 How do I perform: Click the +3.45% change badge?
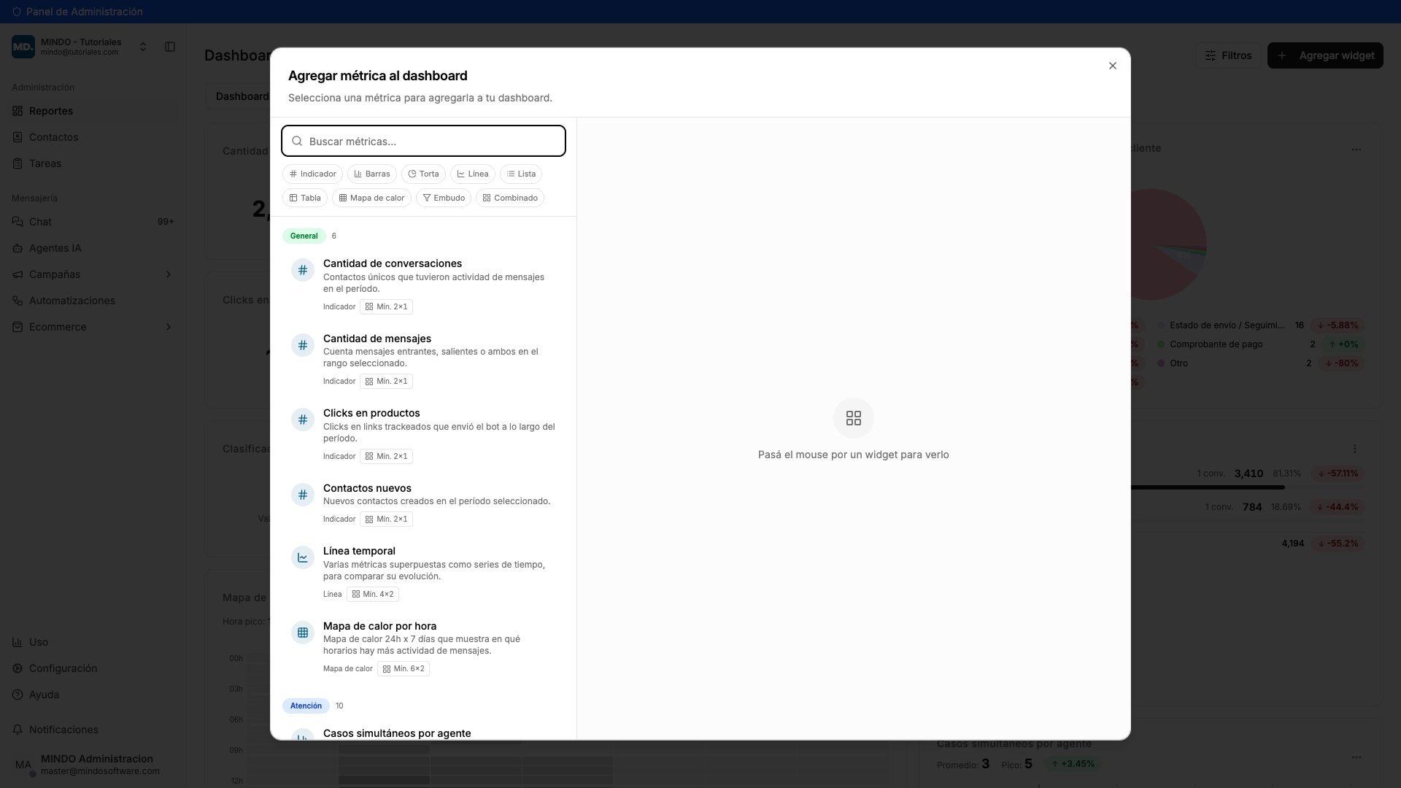pyautogui.click(x=1073, y=764)
